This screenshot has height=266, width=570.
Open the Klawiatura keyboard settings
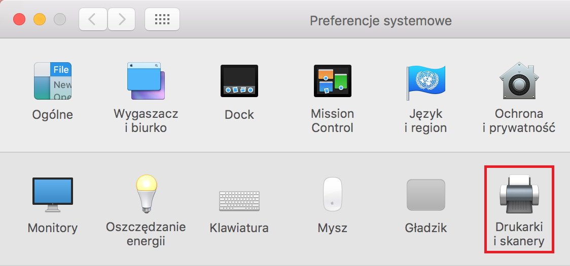click(239, 201)
